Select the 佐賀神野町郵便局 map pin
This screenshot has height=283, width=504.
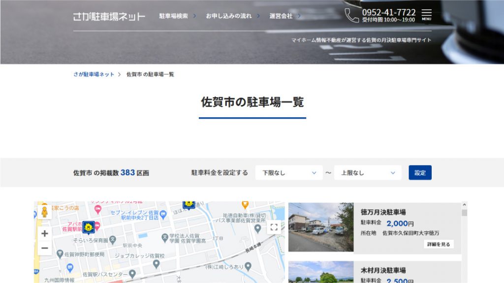[x=60, y=254]
